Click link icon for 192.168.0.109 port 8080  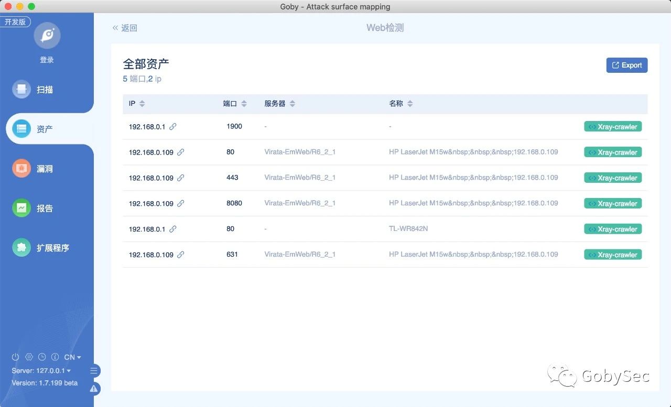[x=181, y=203]
